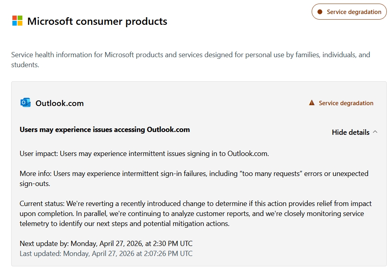
Task: Click the "More info:" label
Action: click(36, 174)
